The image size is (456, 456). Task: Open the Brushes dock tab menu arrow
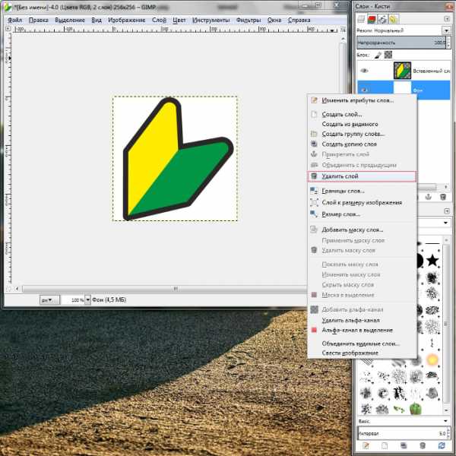(447, 211)
